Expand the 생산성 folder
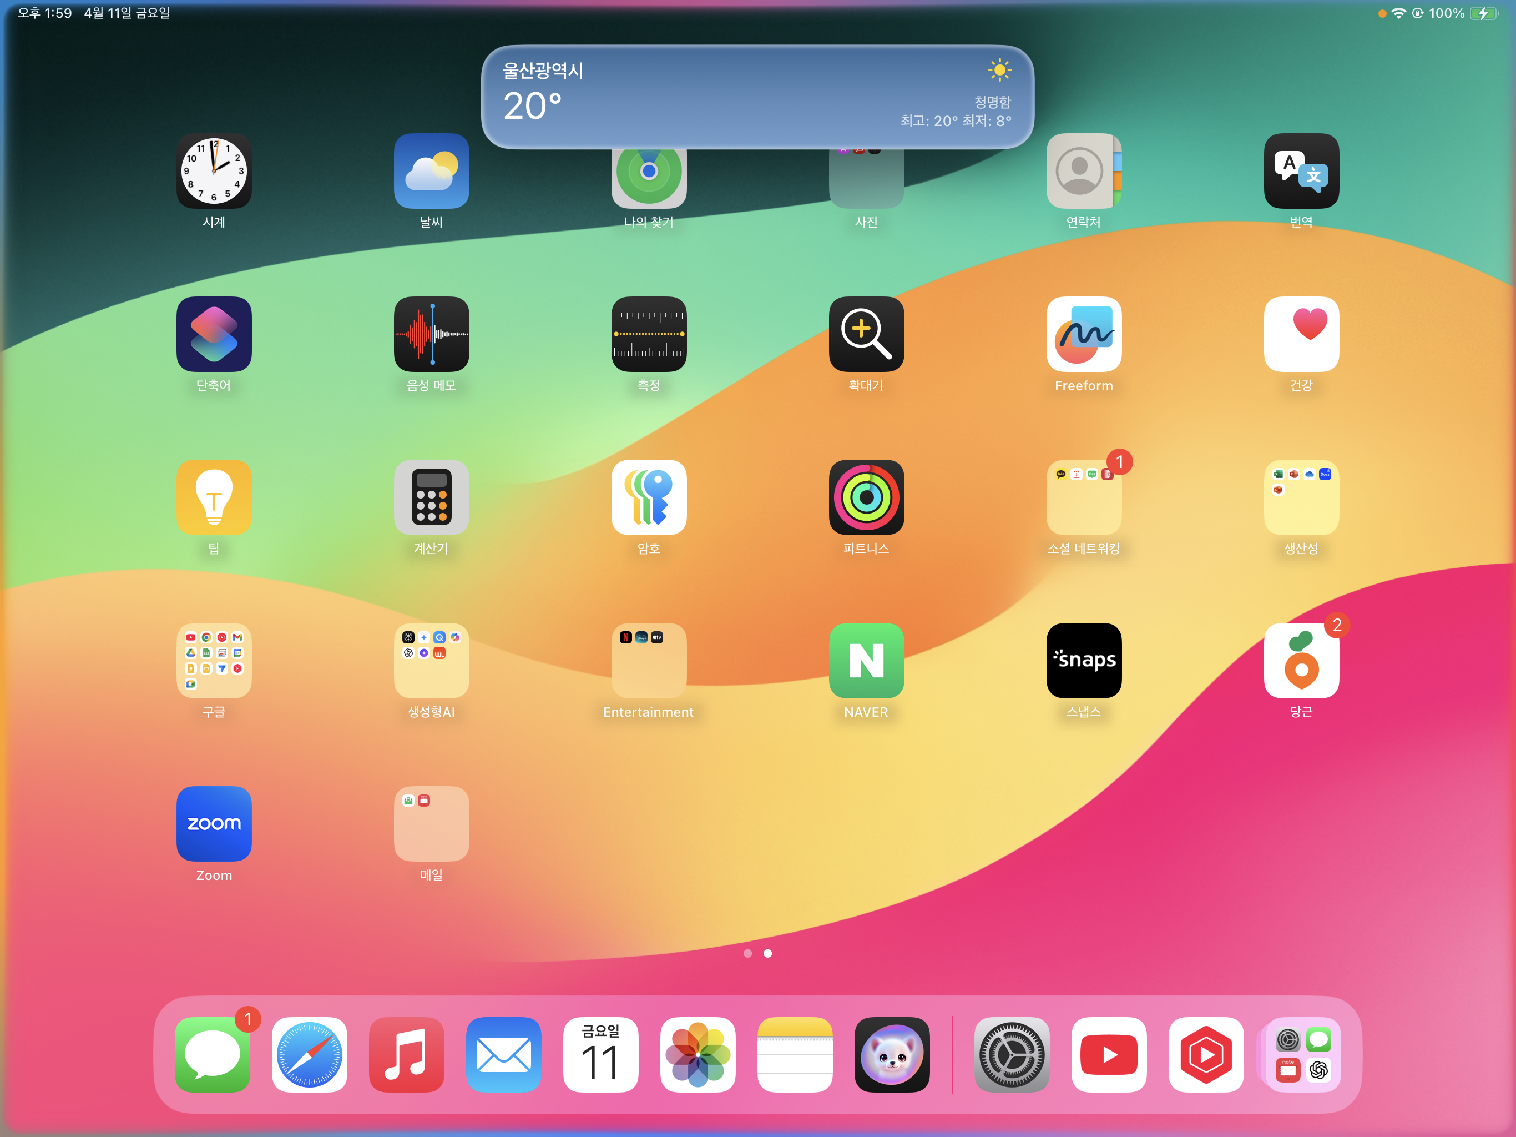Screen dimensions: 1516x1137 click(1301, 497)
